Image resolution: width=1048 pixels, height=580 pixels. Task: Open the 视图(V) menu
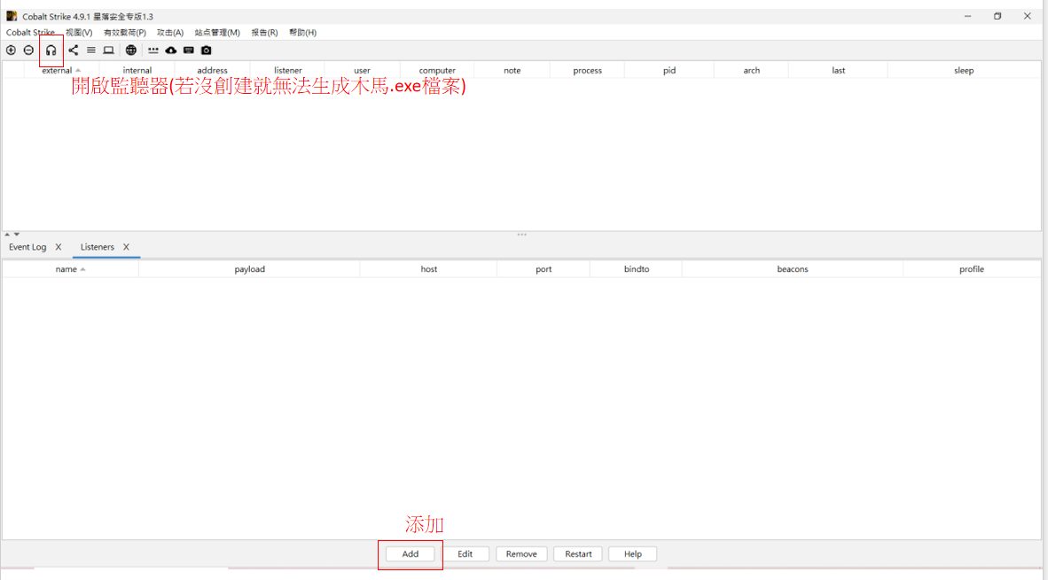[79, 32]
